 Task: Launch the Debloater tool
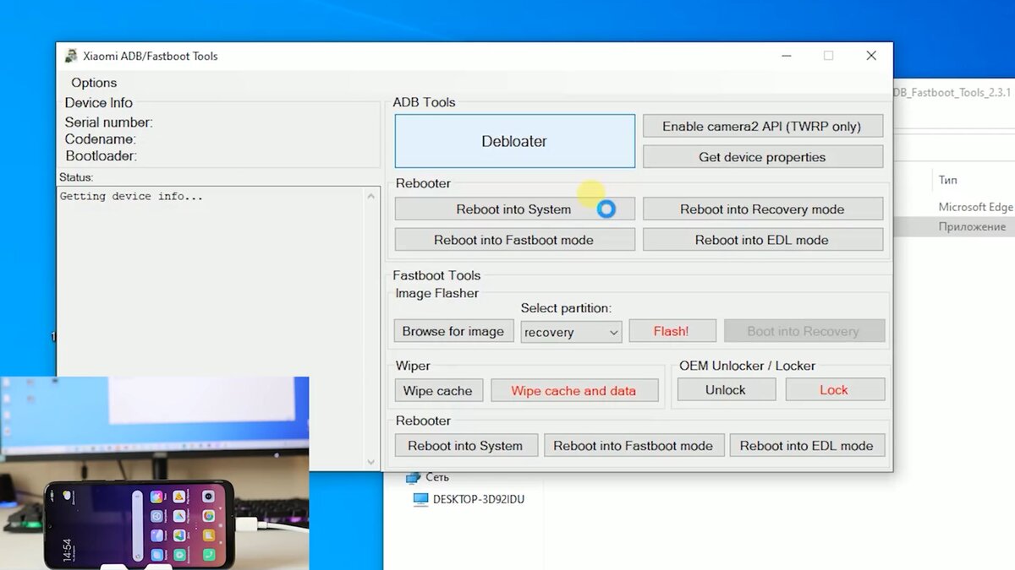pos(514,141)
